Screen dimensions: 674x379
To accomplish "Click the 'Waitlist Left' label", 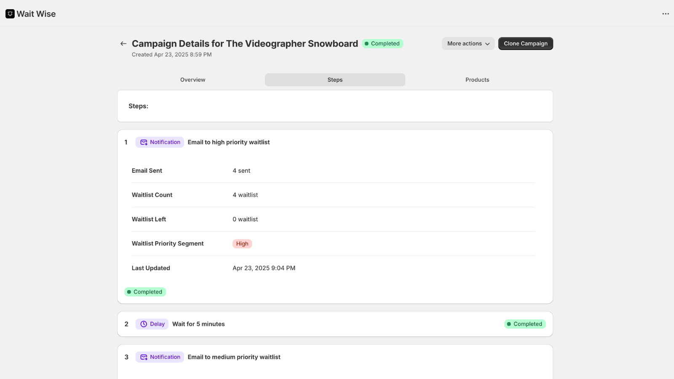I will (149, 219).
